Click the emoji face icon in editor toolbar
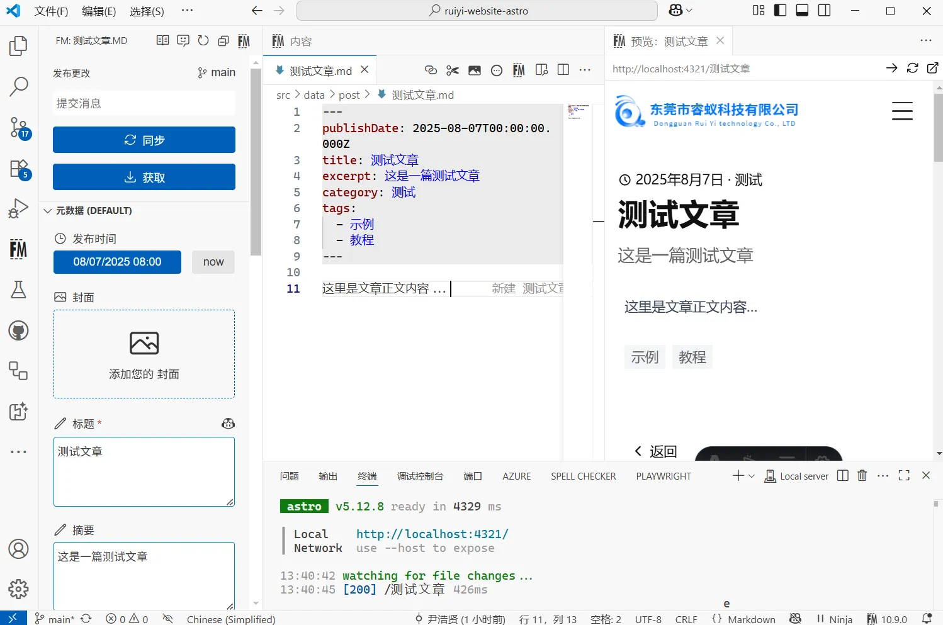The height and width of the screenshot is (625, 943). coord(497,70)
